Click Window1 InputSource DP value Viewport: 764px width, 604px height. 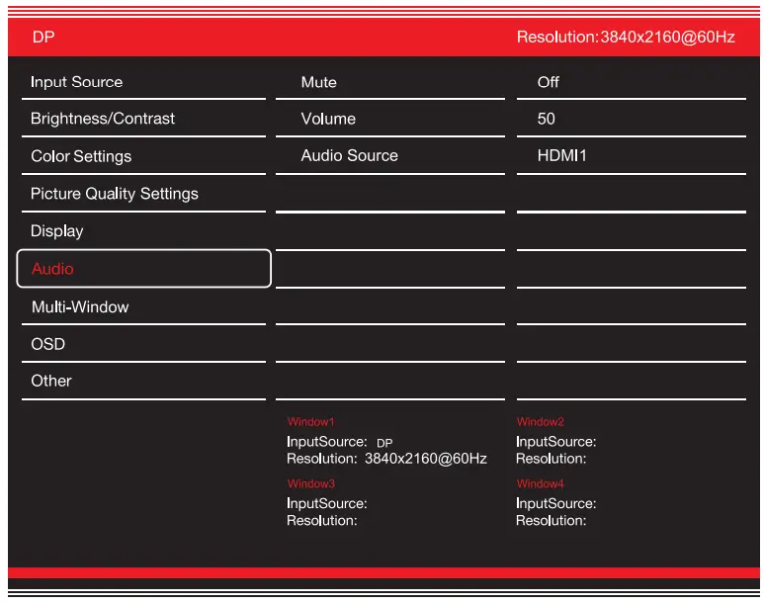coord(384,443)
